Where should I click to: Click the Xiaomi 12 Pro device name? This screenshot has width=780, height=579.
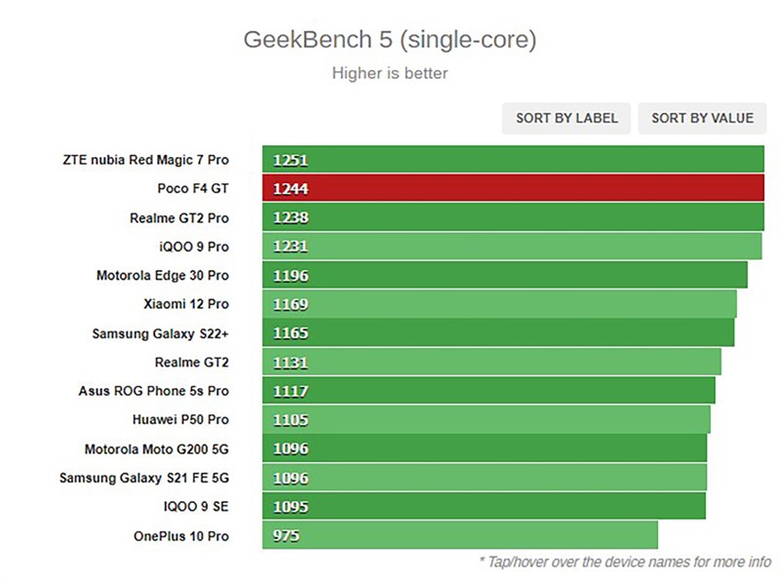185,304
